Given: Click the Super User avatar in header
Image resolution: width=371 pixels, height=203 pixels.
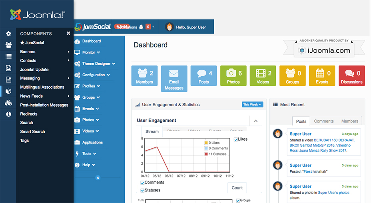Looking at the screenshot, I should [x=170, y=27].
